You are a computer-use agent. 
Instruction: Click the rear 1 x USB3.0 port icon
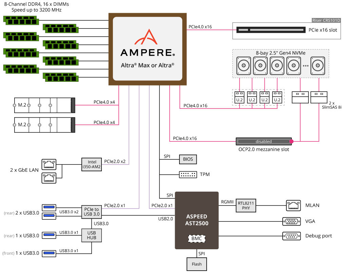pos(49,235)
